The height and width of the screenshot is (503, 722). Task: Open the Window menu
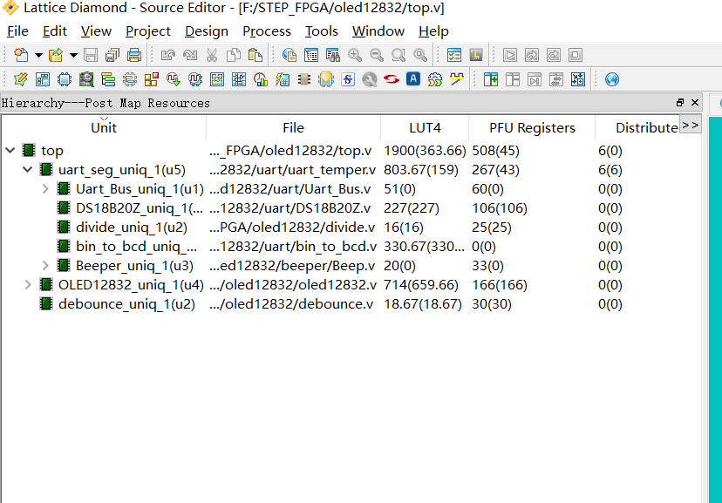pos(378,31)
